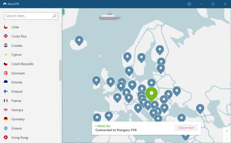This screenshot has width=231, height=143.
Task: Click the Hong Kong flag icon
Action: point(6,137)
